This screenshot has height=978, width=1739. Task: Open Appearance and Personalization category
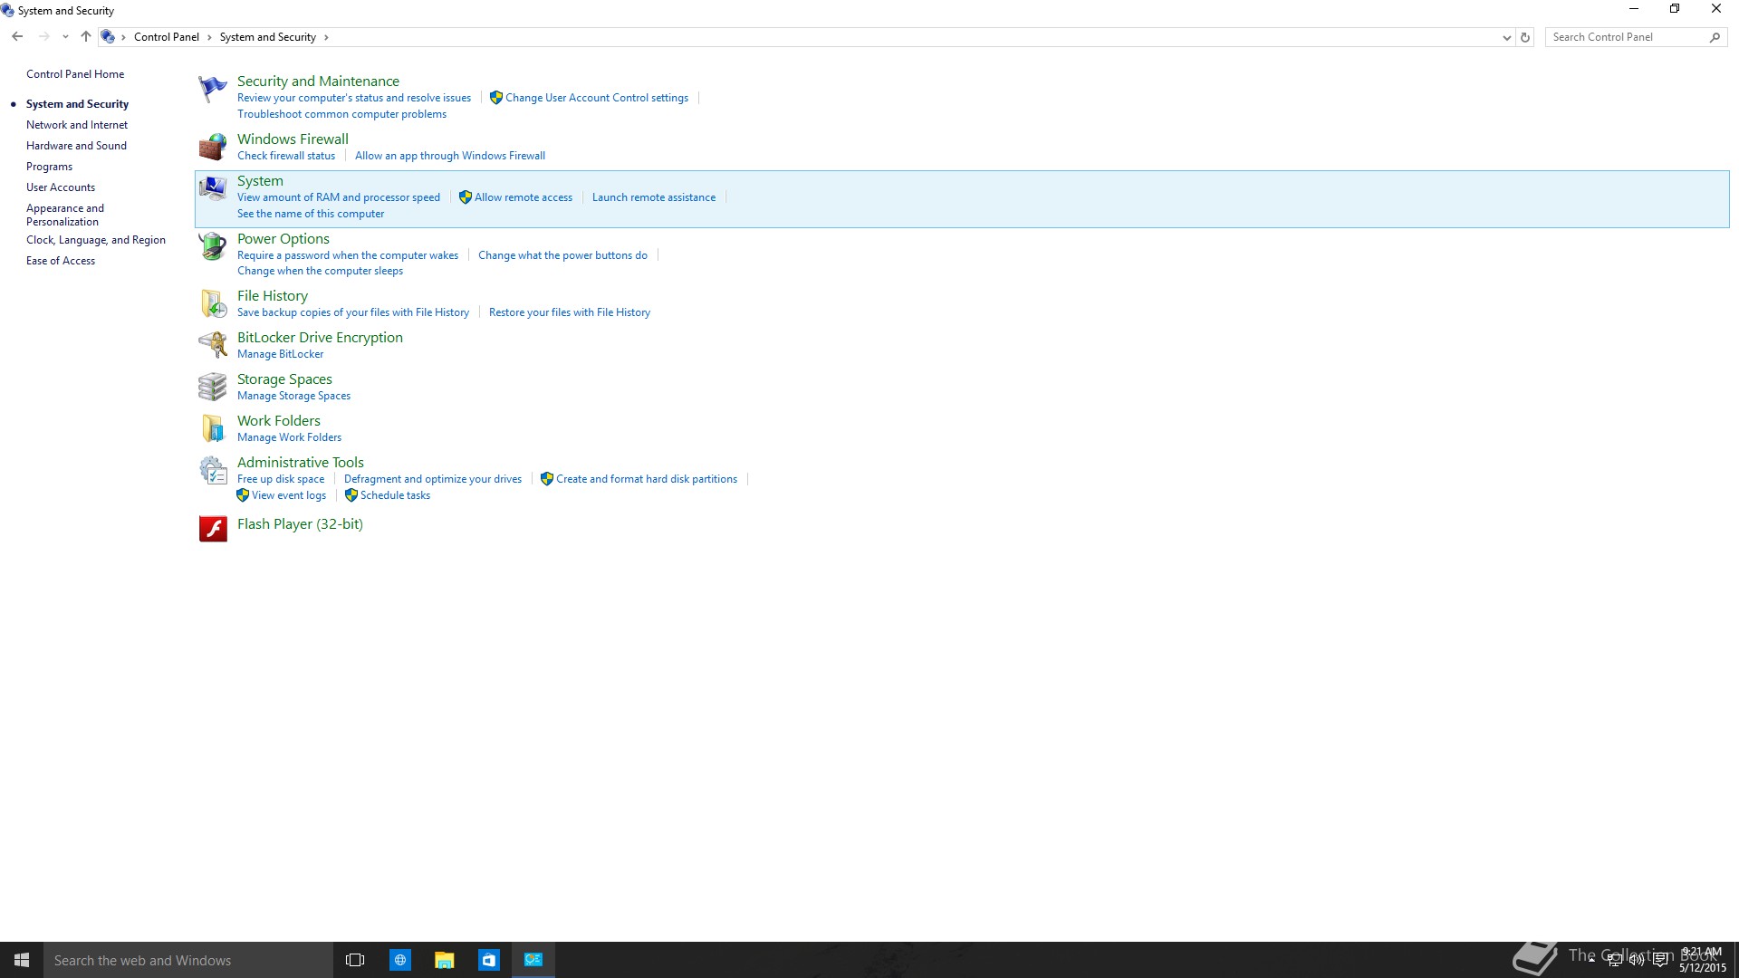(x=65, y=215)
